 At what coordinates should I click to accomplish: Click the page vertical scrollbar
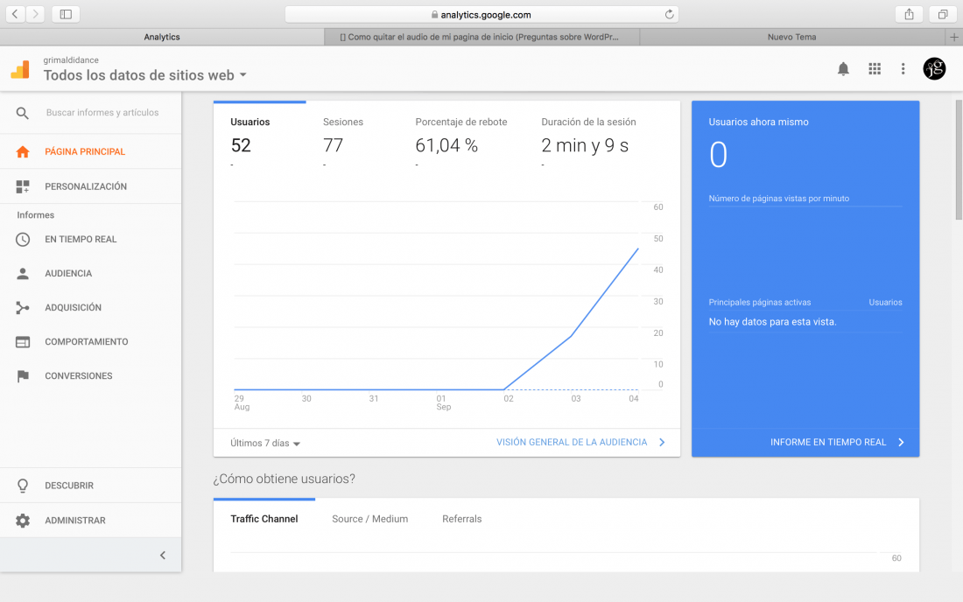tap(958, 159)
